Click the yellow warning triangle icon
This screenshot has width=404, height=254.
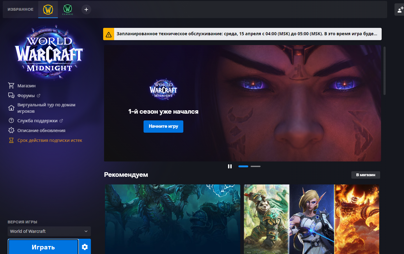pyautogui.click(x=109, y=34)
